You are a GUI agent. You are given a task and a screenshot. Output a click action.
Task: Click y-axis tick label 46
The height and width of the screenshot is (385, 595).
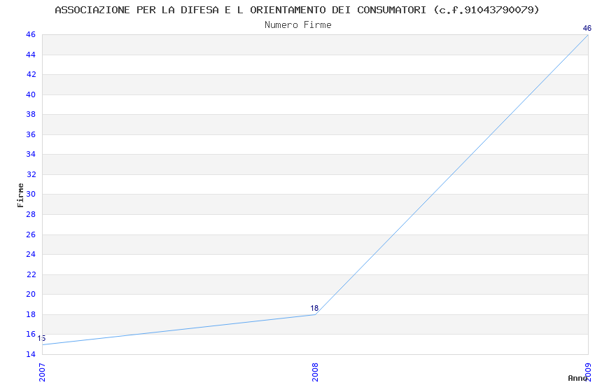[x=31, y=34]
